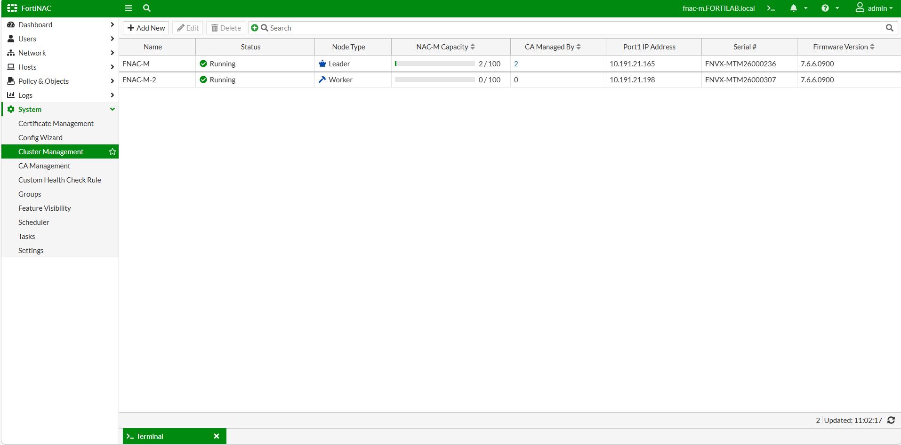The height and width of the screenshot is (445, 901).
Task: Click the Running status check for FNAC-M-2
Action: point(203,79)
